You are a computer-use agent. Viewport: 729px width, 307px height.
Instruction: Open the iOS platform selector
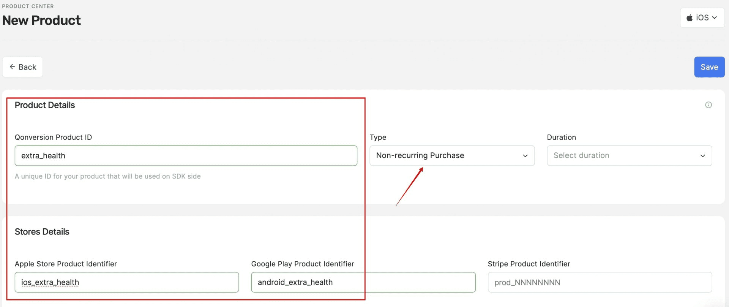(x=702, y=17)
